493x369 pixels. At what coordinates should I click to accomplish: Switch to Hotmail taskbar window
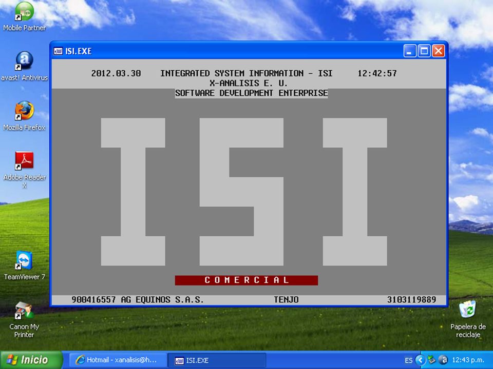118,360
